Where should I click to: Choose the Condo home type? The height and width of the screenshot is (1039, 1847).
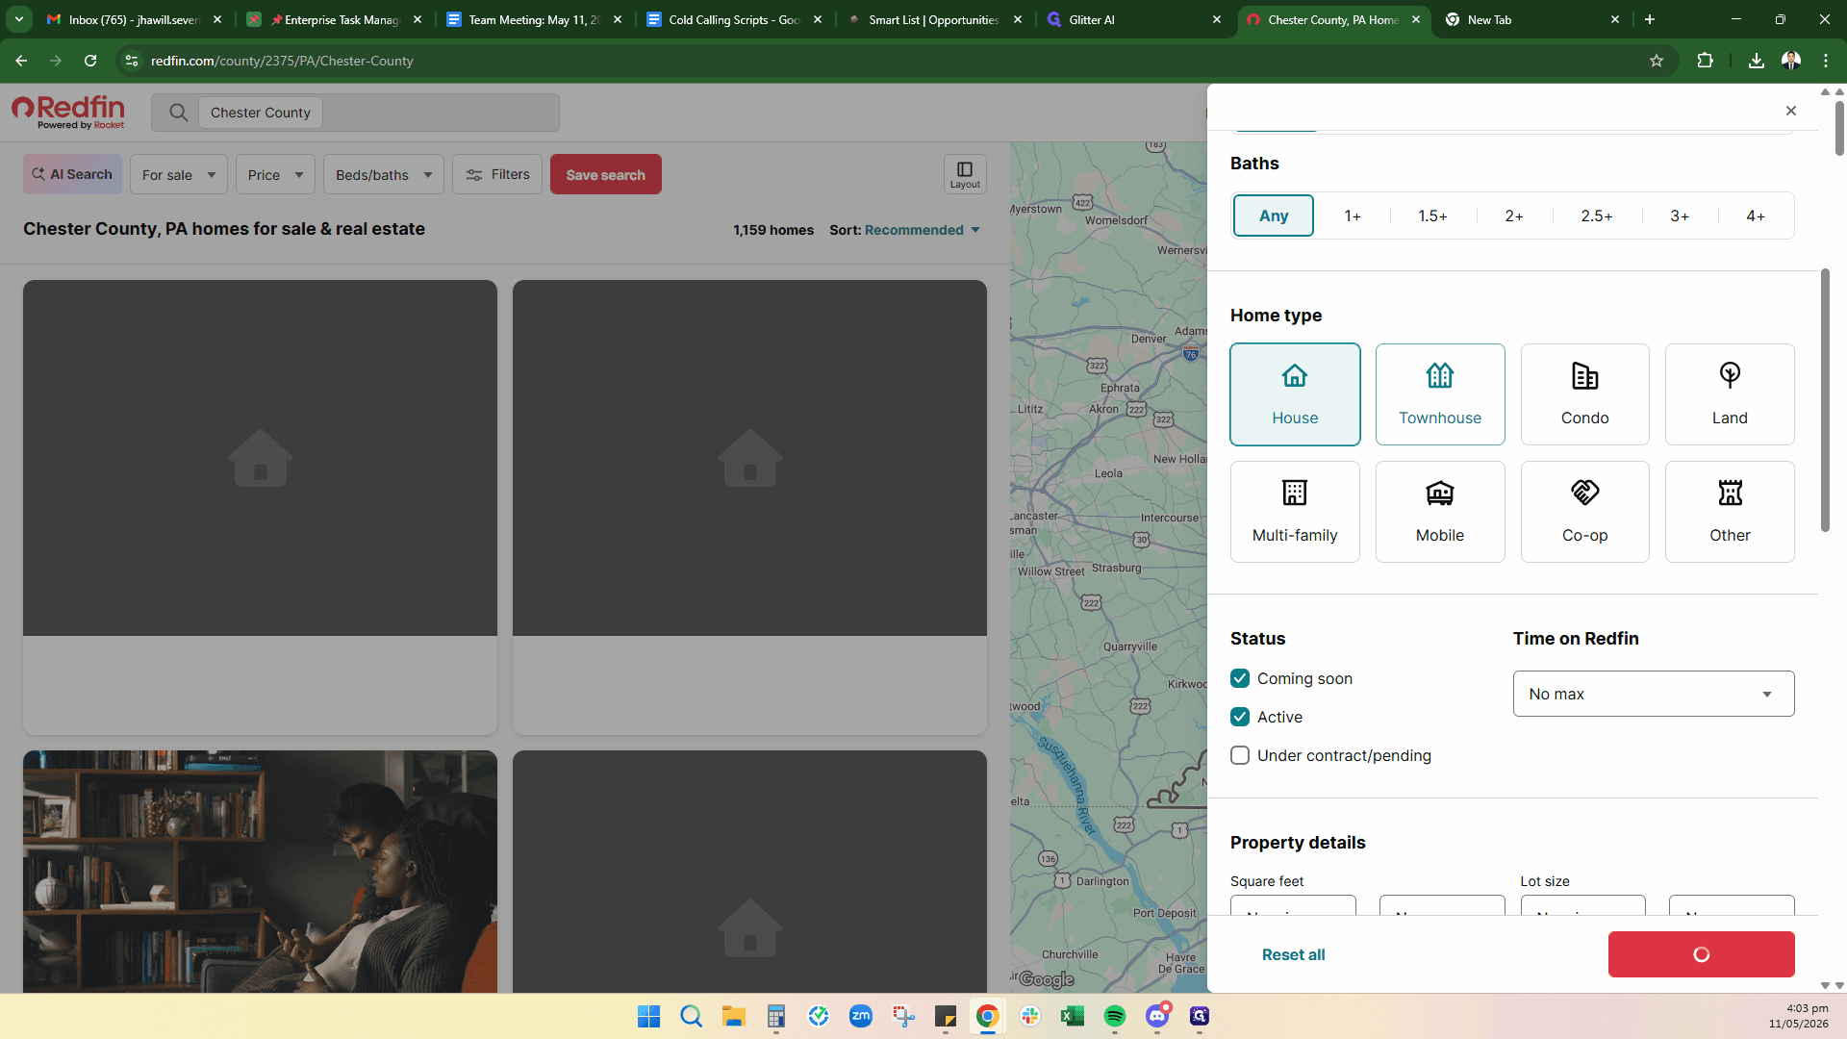point(1584,394)
